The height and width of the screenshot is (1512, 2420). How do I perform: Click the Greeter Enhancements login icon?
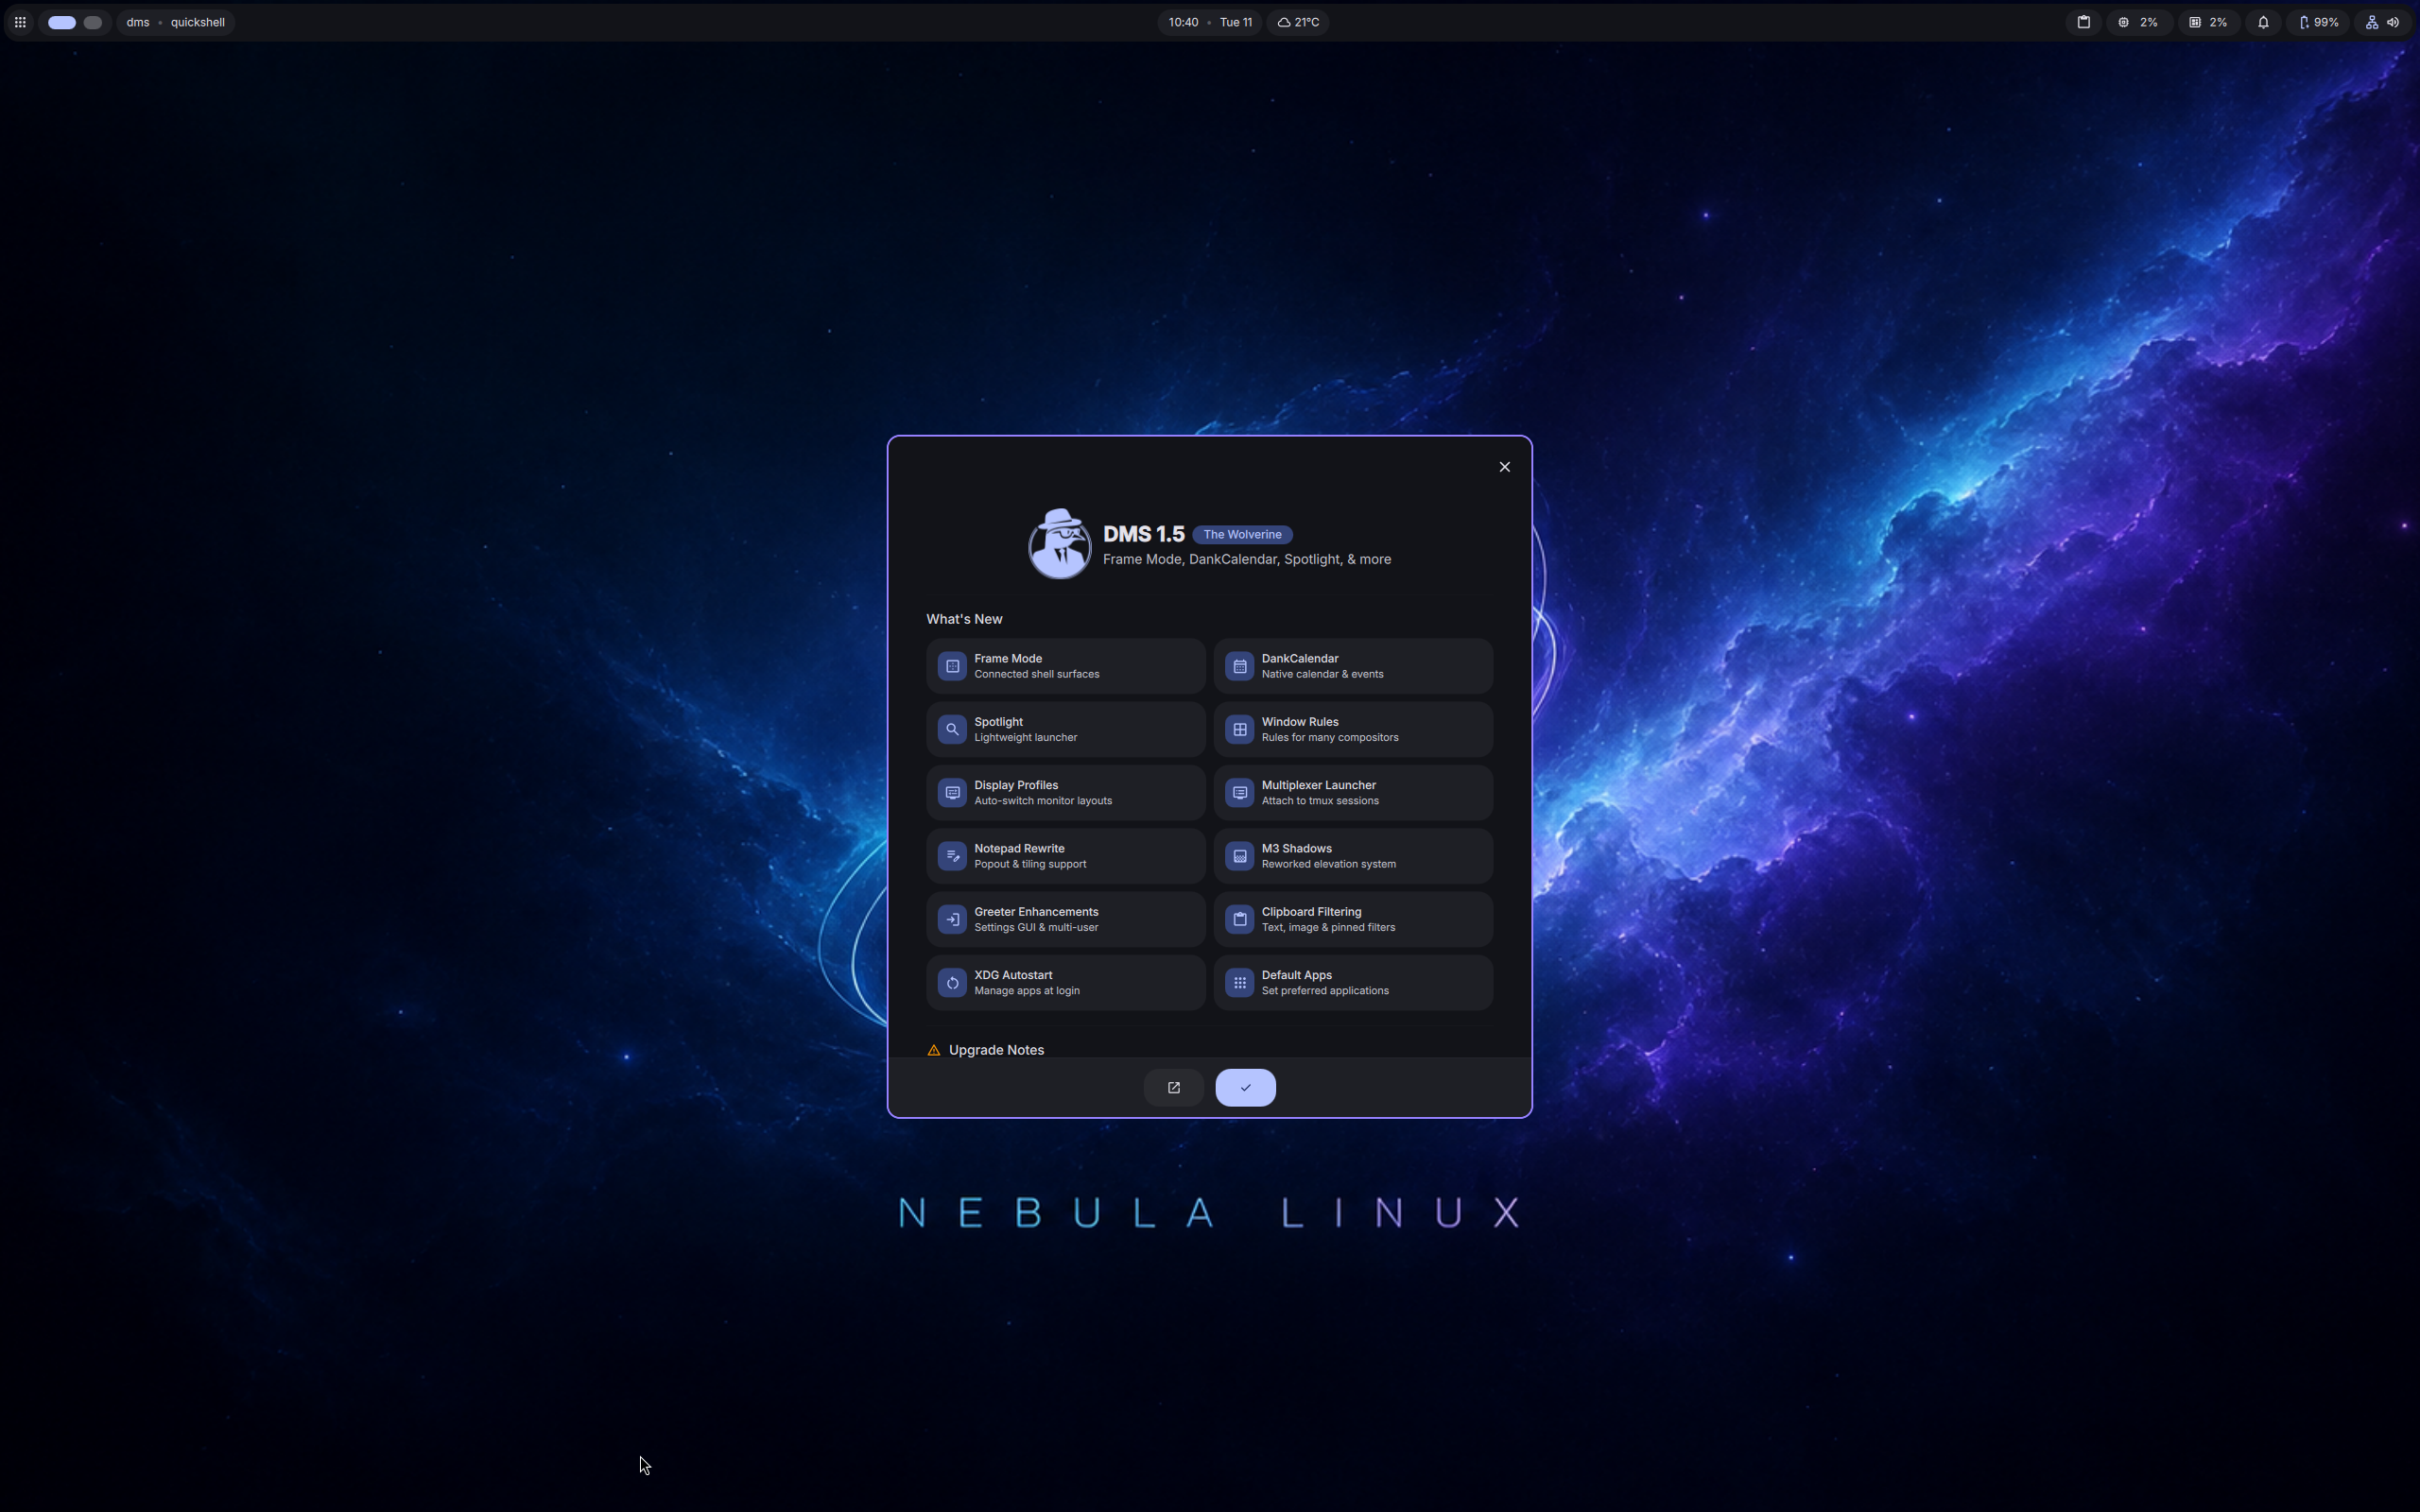pos(953,919)
